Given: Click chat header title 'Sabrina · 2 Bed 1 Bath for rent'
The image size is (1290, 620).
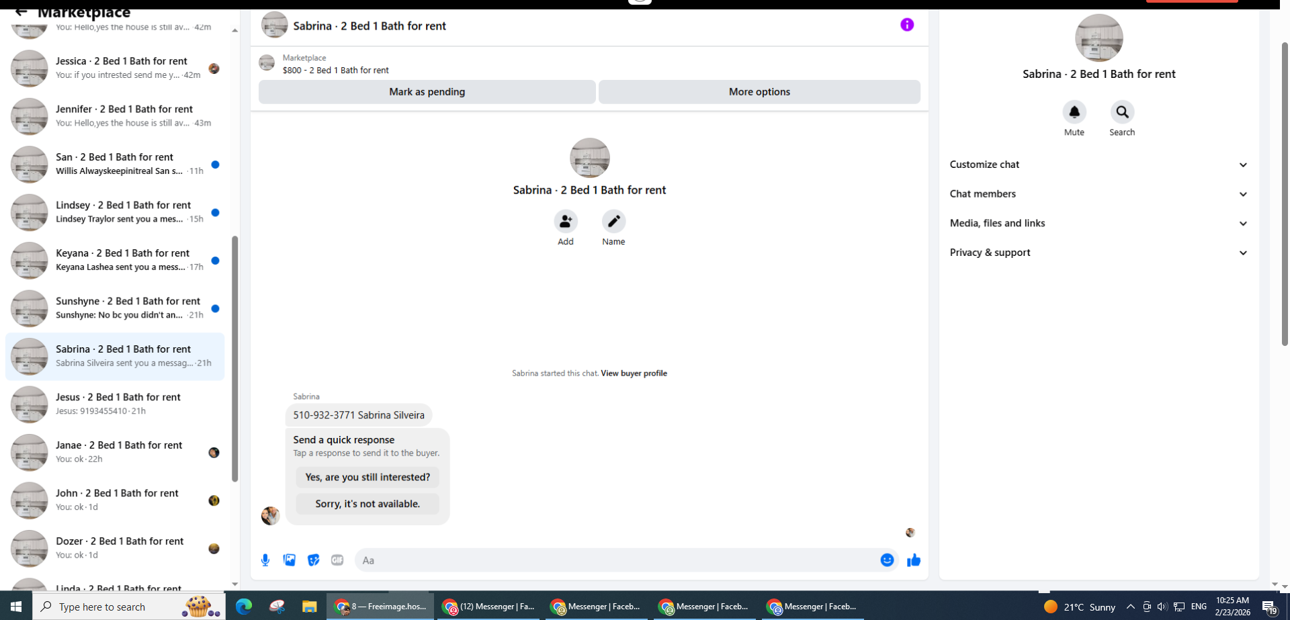Looking at the screenshot, I should [370, 26].
